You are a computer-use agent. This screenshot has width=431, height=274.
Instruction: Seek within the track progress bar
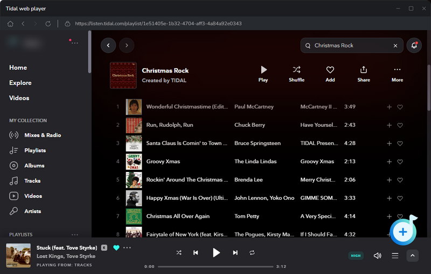coord(215,266)
